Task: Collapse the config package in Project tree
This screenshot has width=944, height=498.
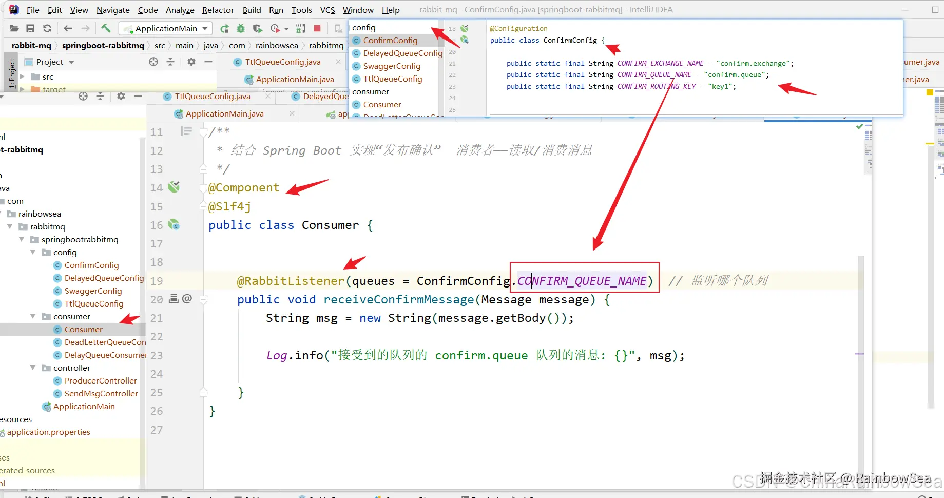Action: point(33,252)
